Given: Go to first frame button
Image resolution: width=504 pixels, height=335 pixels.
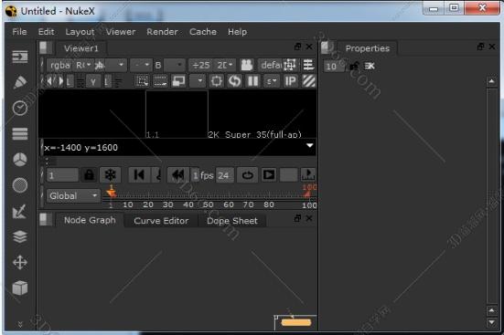Looking at the screenshot, I should pyautogui.click(x=139, y=175).
